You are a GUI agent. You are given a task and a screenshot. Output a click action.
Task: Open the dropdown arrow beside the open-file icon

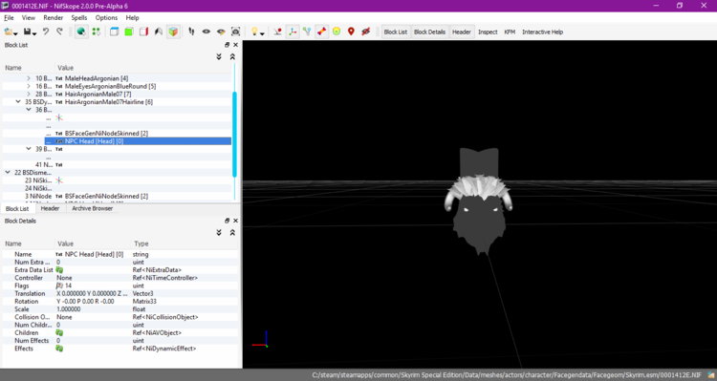tap(15, 33)
